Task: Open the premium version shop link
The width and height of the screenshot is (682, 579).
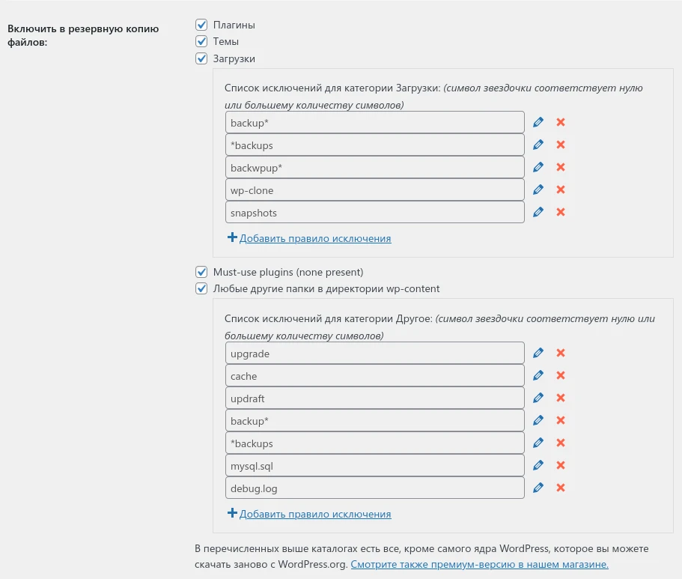Action: (479, 564)
